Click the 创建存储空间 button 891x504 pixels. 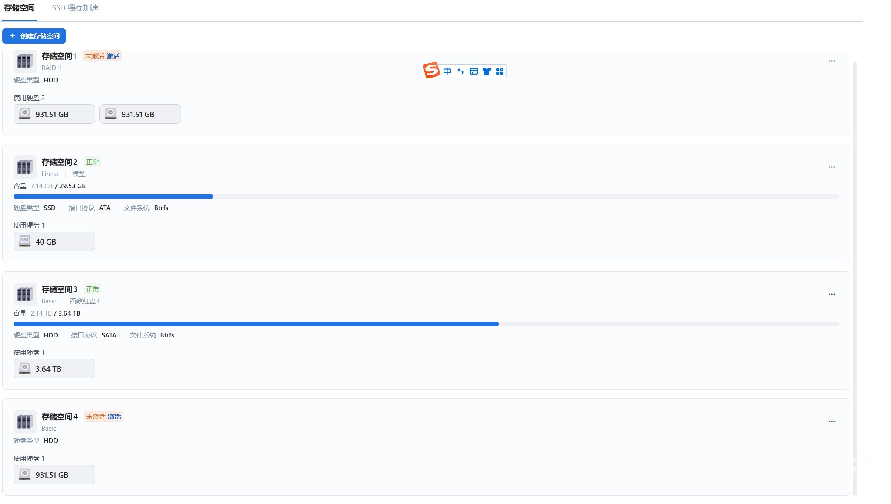click(34, 36)
